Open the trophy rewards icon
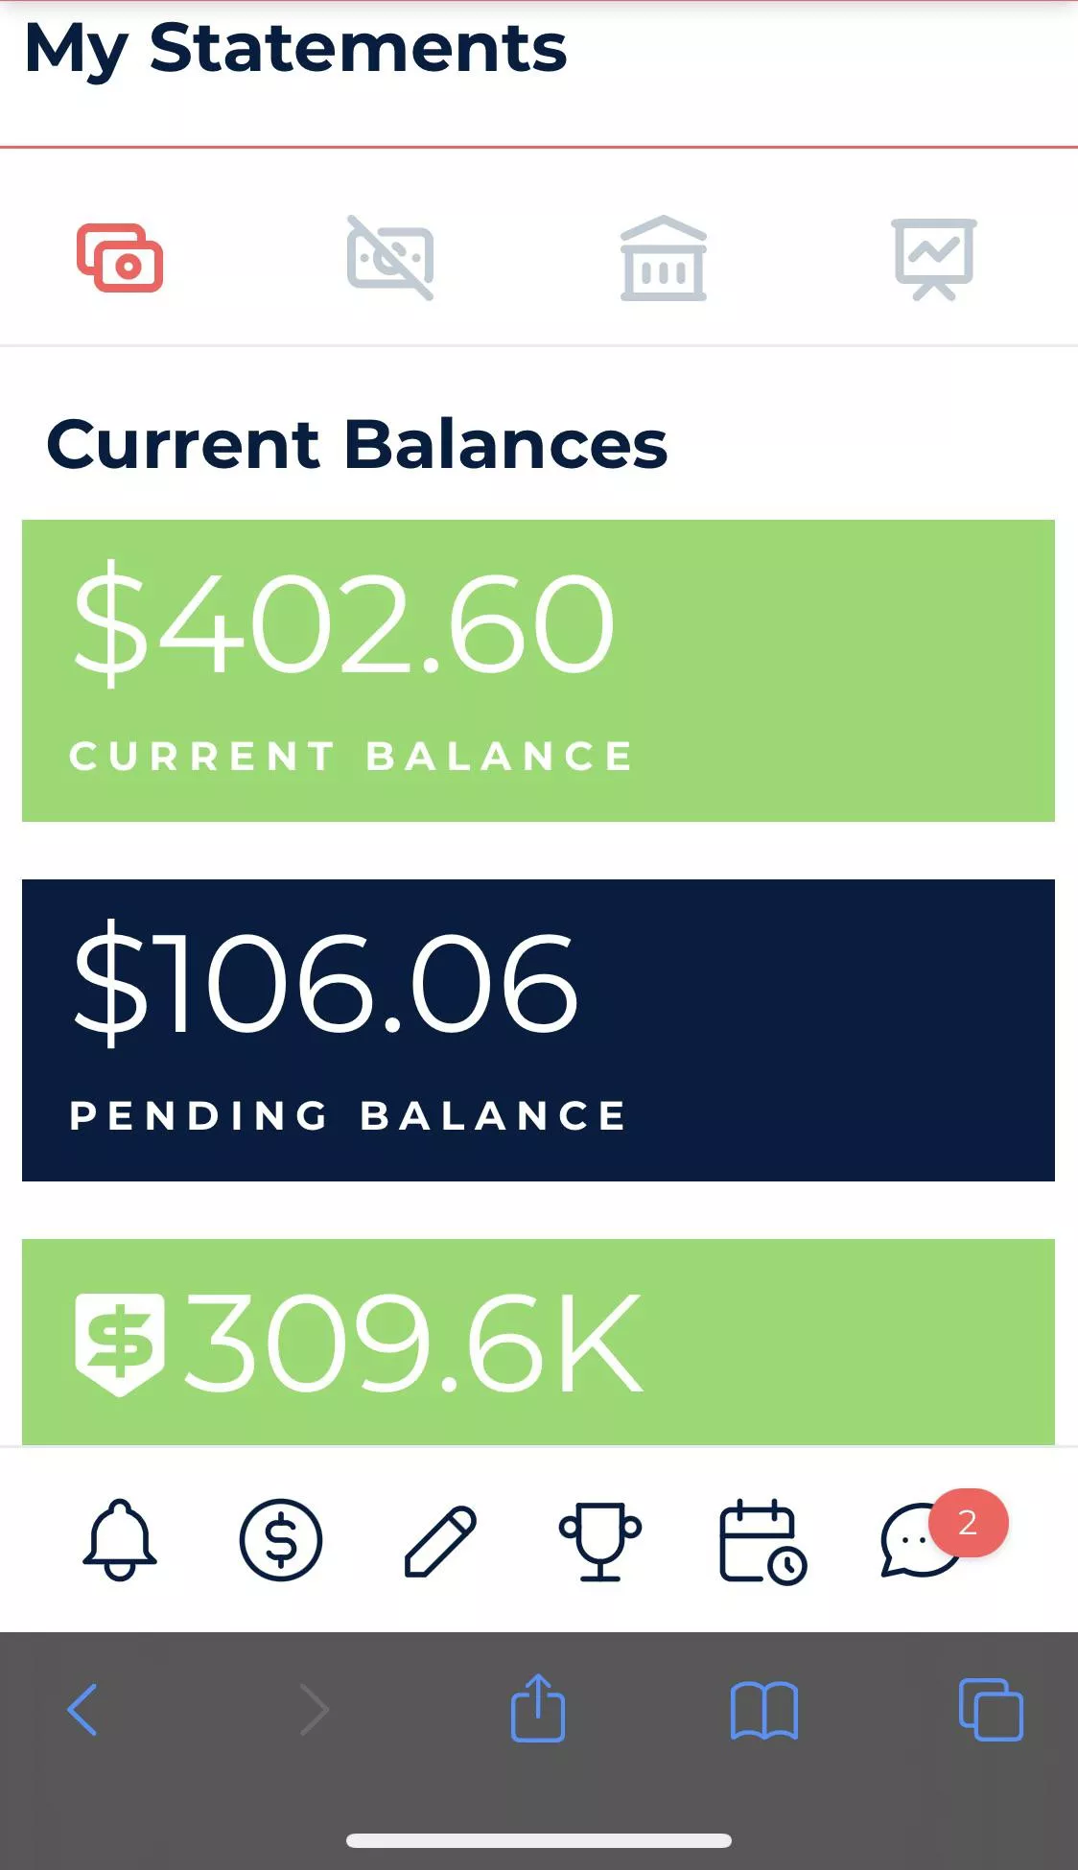Screen dimensions: 1078x1870 tap(600, 1540)
